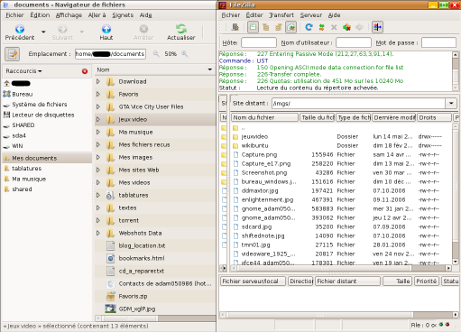Viewport: 461px width, 332px height.
Task: Toggle local directory tree display
Action: coord(266,27)
